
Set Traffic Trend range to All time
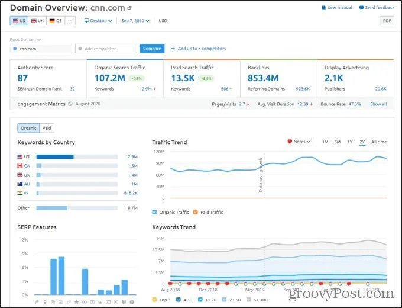point(379,142)
